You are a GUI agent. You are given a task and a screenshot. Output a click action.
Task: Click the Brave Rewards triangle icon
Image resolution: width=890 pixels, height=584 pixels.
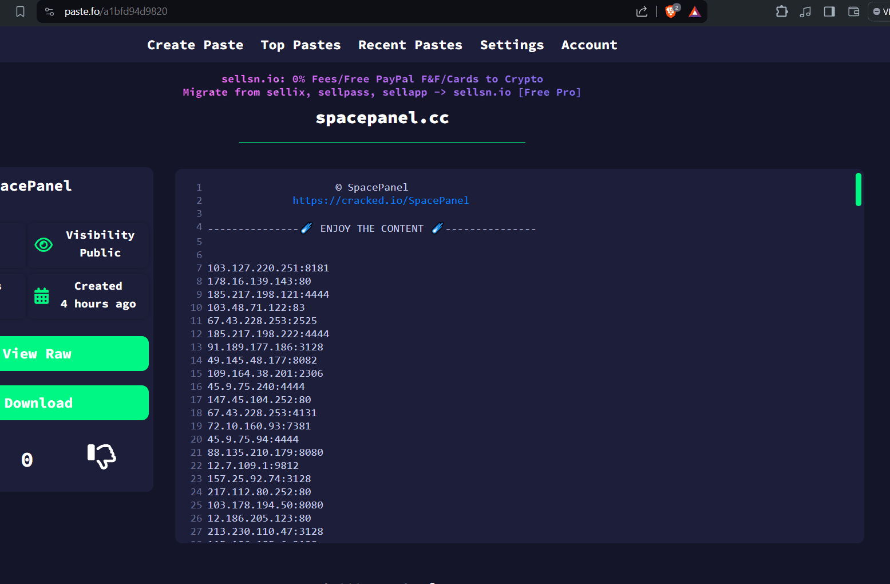695,11
